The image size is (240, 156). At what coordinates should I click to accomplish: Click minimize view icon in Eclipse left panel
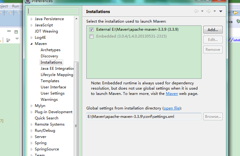point(9,31)
